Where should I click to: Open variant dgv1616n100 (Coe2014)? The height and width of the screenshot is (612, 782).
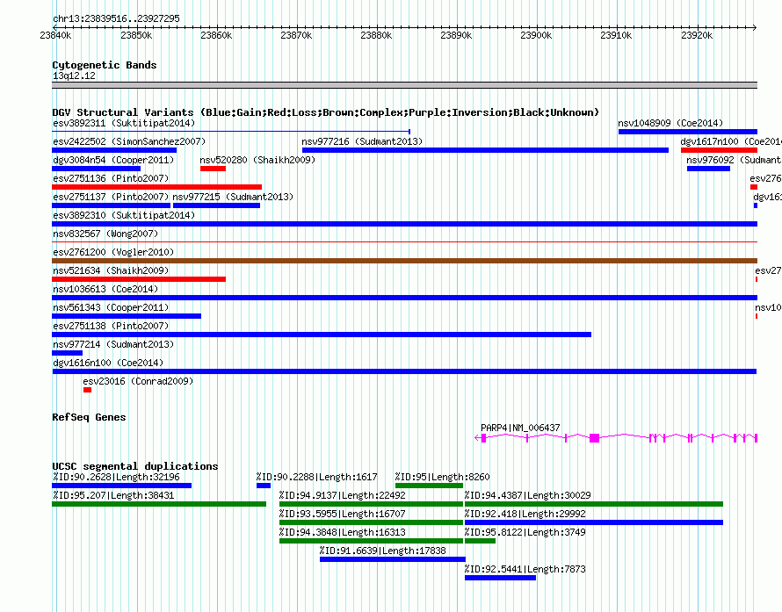click(x=108, y=363)
